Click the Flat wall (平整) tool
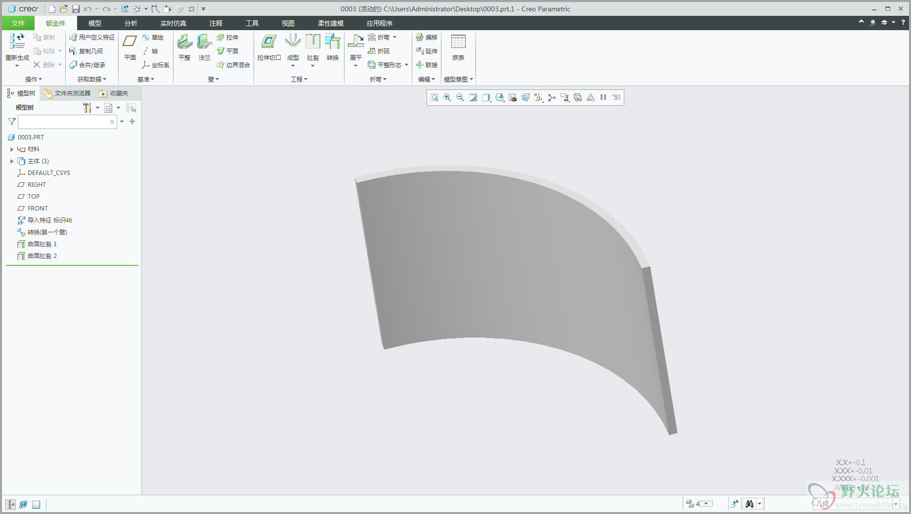The height and width of the screenshot is (514, 911). point(184,47)
